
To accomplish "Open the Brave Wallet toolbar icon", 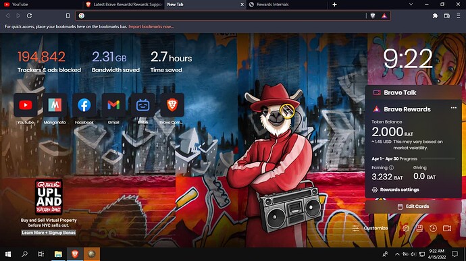I will pyautogui.click(x=446, y=16).
